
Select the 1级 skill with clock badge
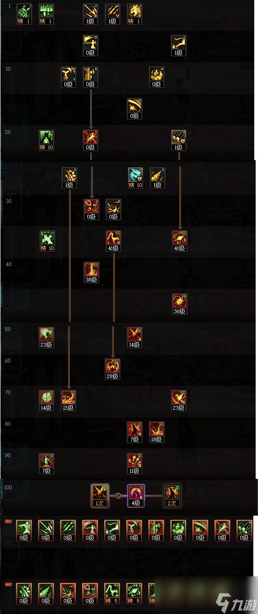179,140
